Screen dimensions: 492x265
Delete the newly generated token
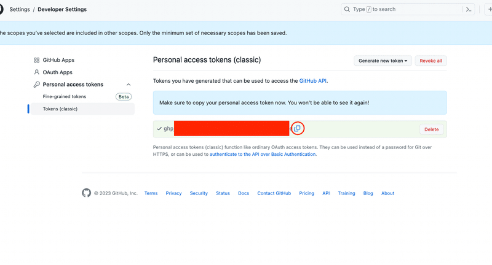point(432,129)
